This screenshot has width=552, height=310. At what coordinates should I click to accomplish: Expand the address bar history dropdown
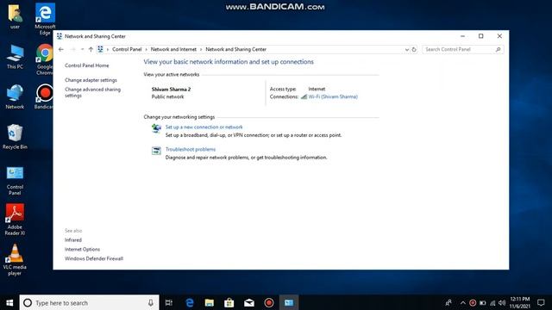coord(406,50)
